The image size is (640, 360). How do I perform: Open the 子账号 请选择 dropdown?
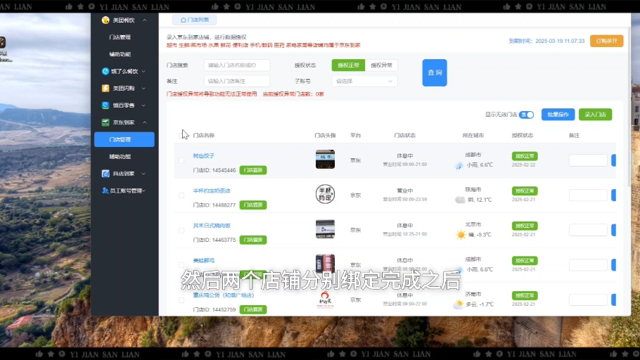[364, 82]
